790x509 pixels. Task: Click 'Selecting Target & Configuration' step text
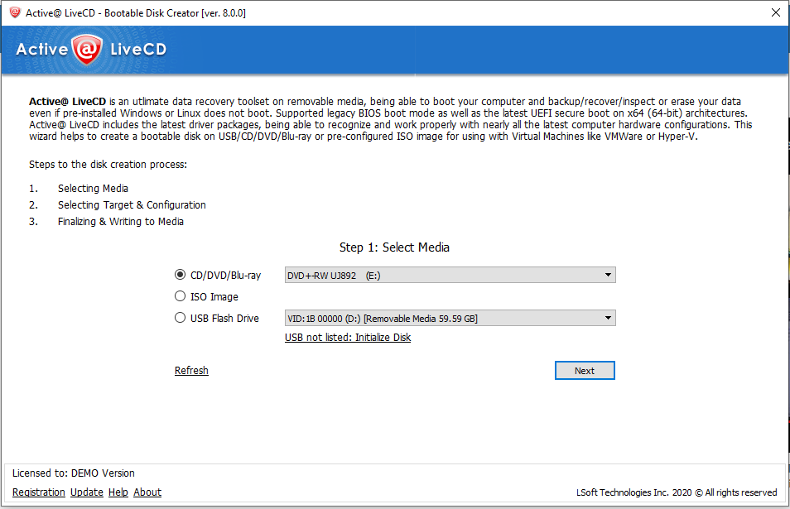tap(132, 205)
